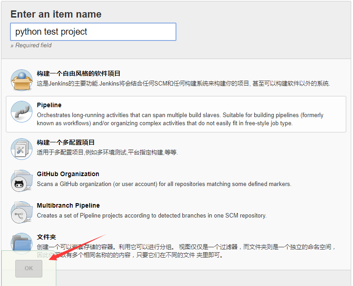Click the 文件夹 folder icon
The width and height of the screenshot is (353, 286).
[22, 242]
